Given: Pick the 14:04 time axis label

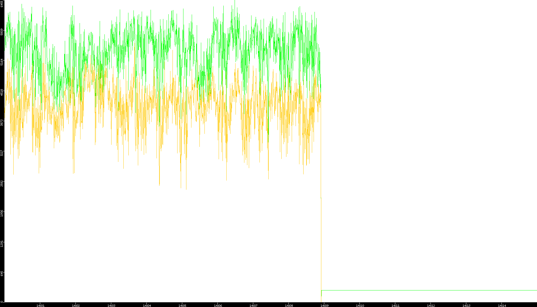Looking at the screenshot, I should [x=147, y=305].
